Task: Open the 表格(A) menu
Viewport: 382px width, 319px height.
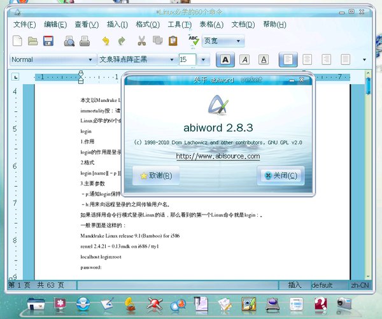Action: coord(211,24)
